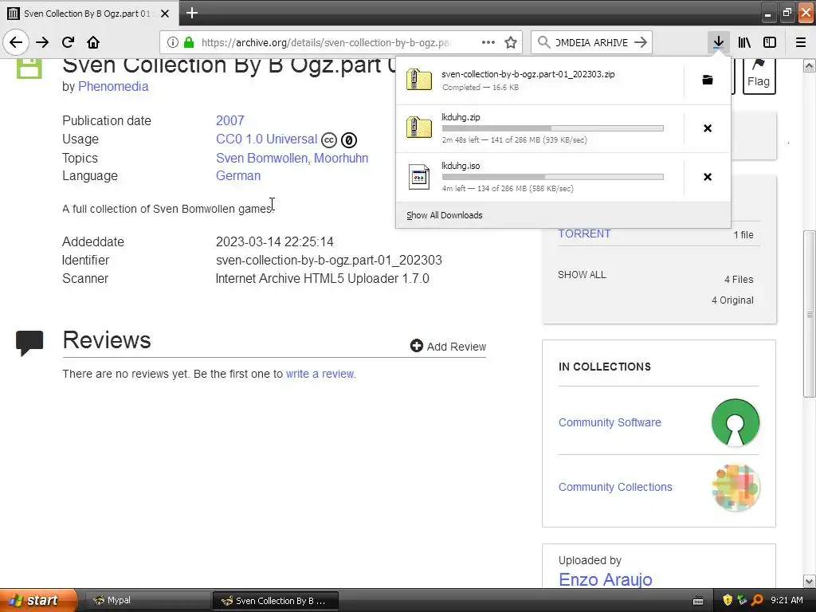
Task: Download the TORRENT file option
Action: click(584, 233)
